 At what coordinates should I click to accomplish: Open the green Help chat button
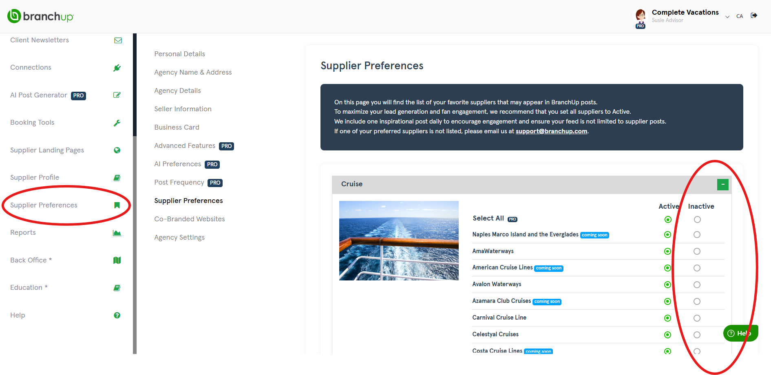(740, 333)
